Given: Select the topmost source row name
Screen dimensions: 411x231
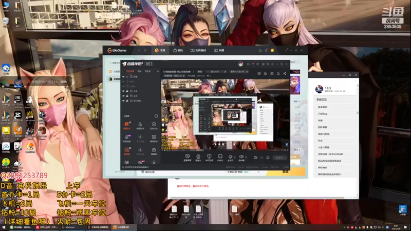Looking at the screenshot, I should tap(136, 76).
